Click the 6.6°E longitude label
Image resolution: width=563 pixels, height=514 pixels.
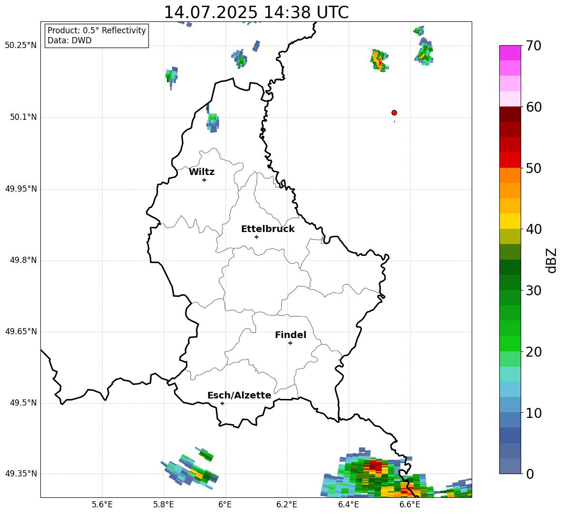[410, 504]
